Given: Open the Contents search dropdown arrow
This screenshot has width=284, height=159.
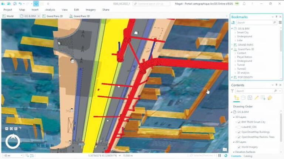Looking at the screenshot, I should click(280, 91).
